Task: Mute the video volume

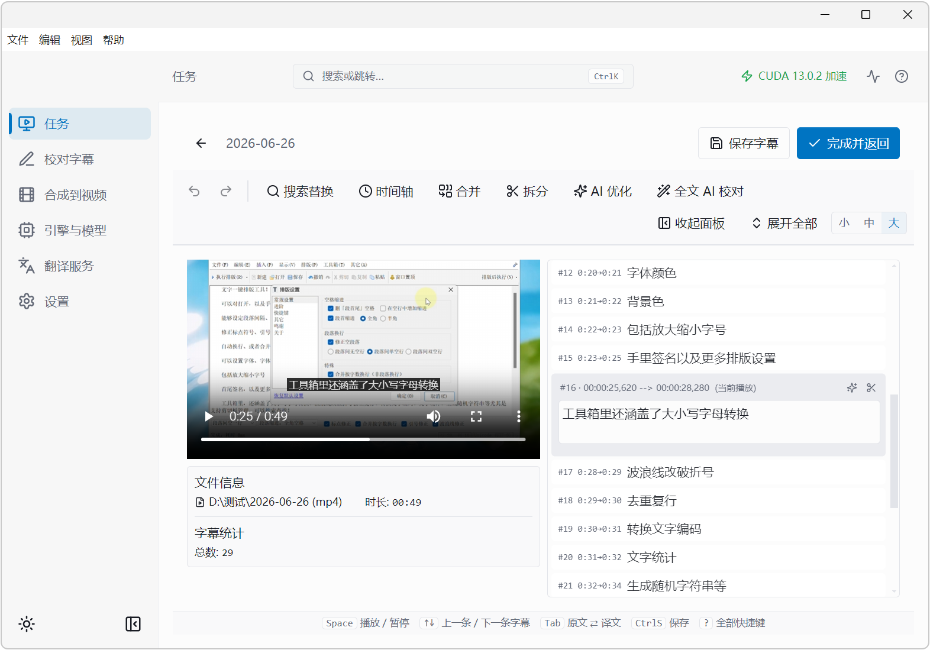Action: (x=434, y=416)
